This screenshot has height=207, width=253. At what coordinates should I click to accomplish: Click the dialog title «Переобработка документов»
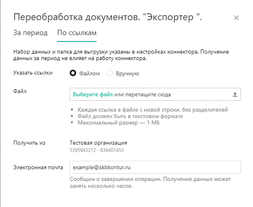77,17
